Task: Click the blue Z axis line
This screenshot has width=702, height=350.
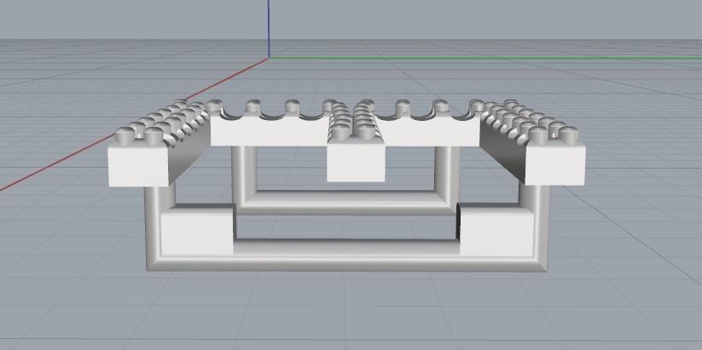Action: tap(269, 29)
